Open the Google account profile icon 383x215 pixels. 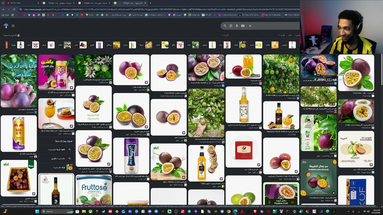tap(6, 26)
